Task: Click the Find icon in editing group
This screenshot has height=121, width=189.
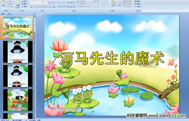Action: click(x=138, y=1)
